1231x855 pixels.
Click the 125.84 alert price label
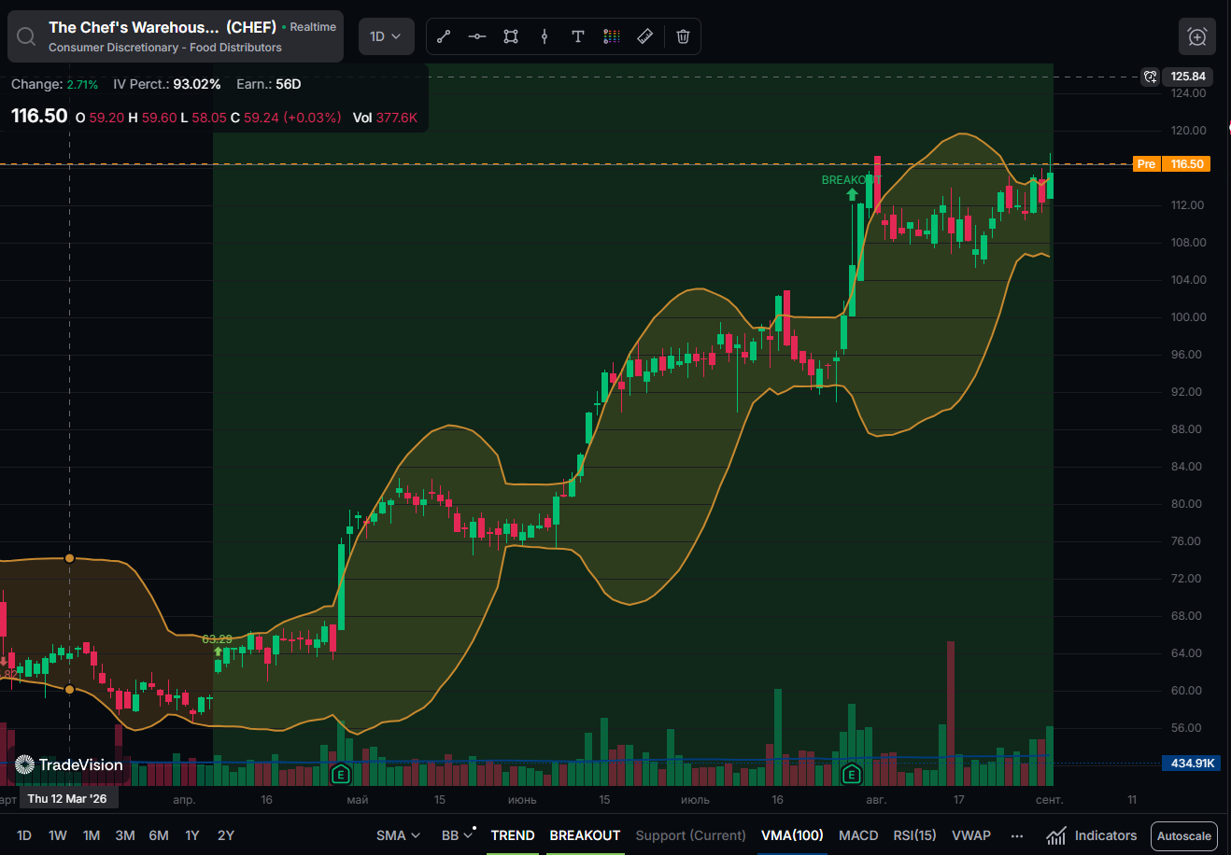pyautogui.click(x=1188, y=77)
